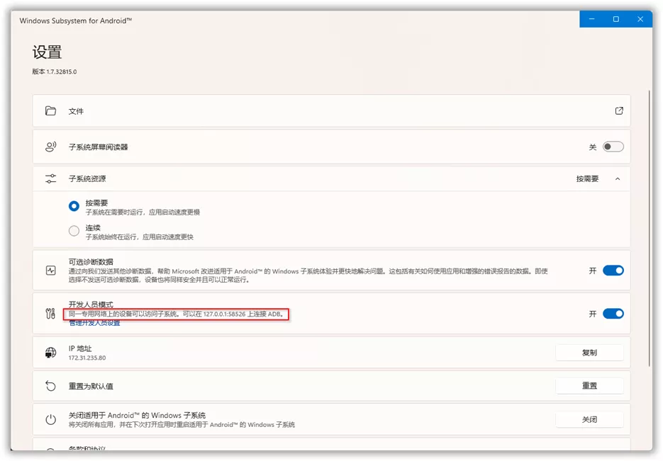Click the sliders icon beside 子系统资源

pos(51,178)
